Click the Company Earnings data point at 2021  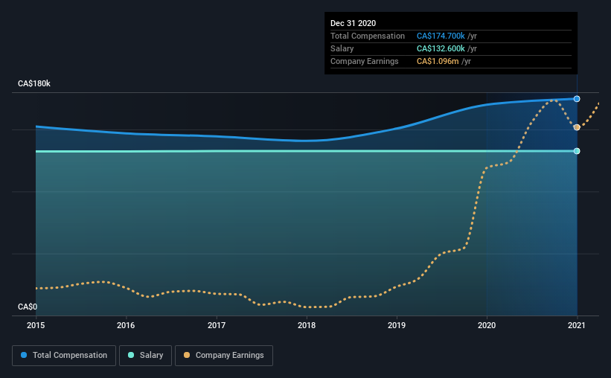pyautogui.click(x=577, y=127)
